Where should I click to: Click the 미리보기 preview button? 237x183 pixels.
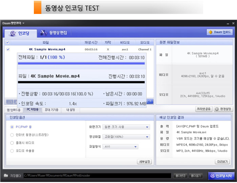[x=223, y=162]
